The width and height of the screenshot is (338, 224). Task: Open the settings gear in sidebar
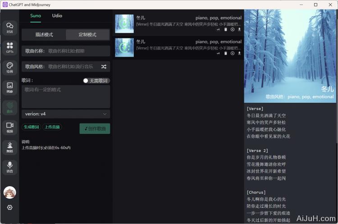9,207
